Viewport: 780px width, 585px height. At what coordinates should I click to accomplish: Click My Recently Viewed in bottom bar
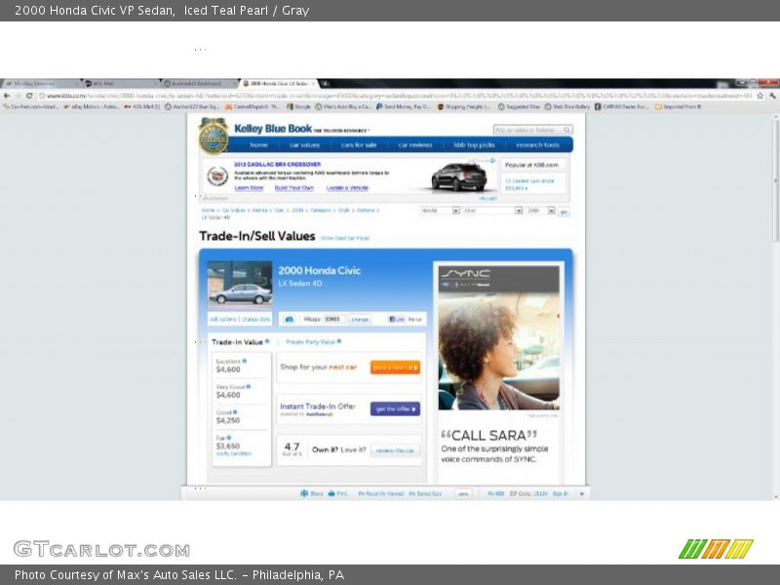pyautogui.click(x=381, y=493)
